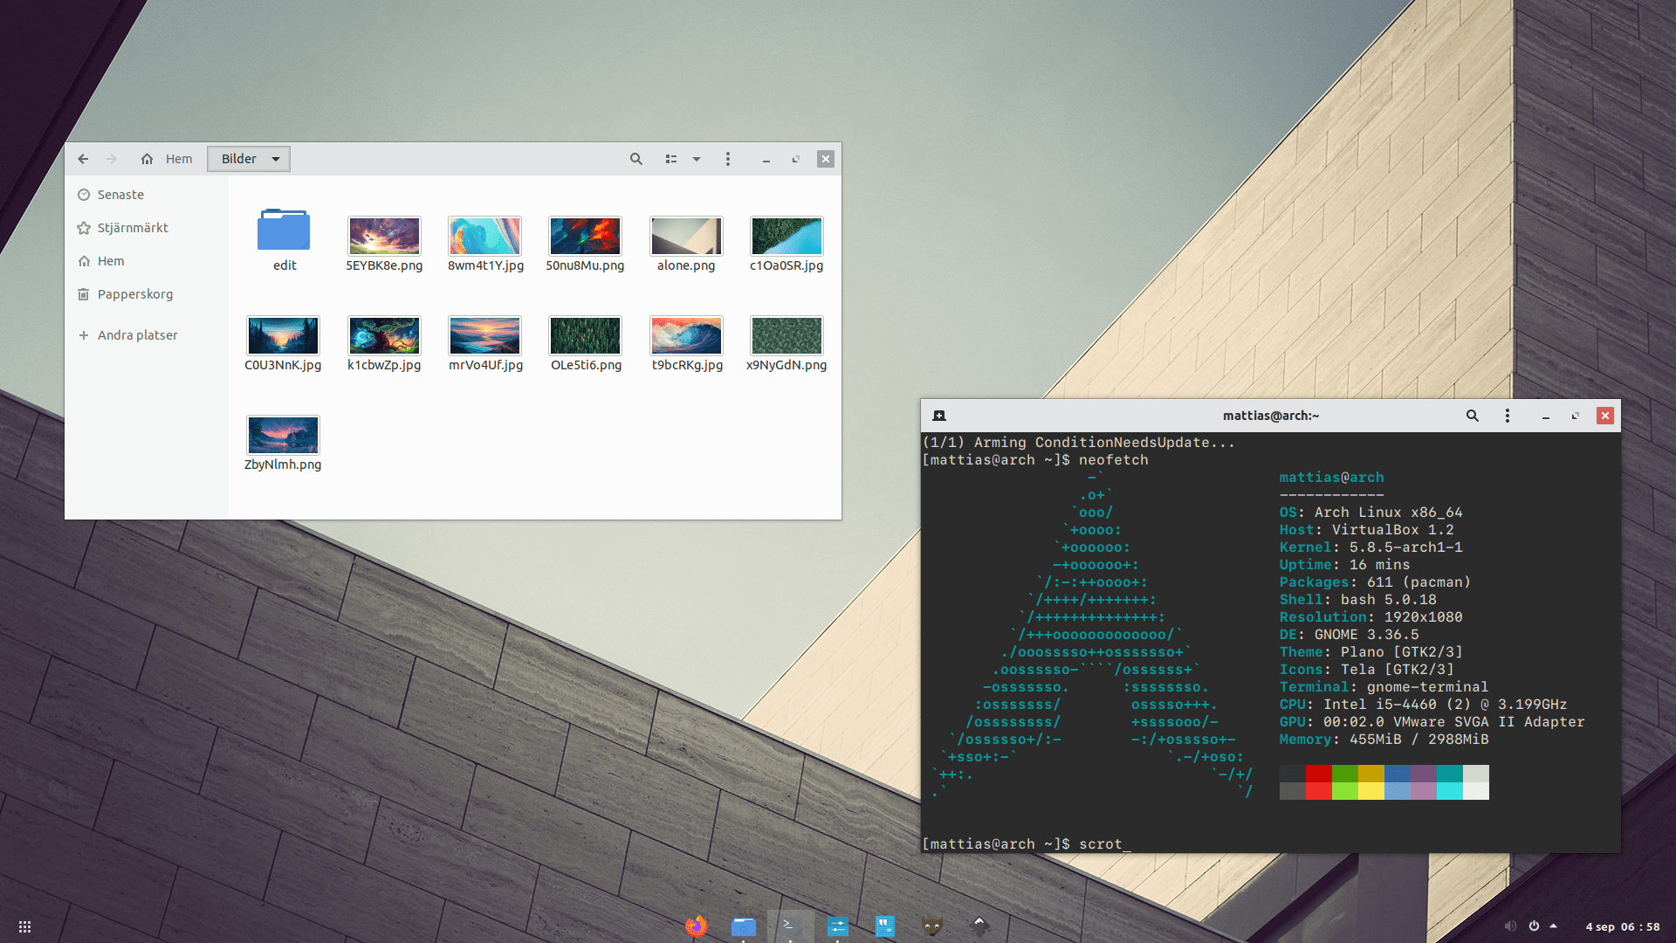Expand the Bilder path dropdown
Image resolution: width=1676 pixels, height=943 pixels.
tap(276, 159)
